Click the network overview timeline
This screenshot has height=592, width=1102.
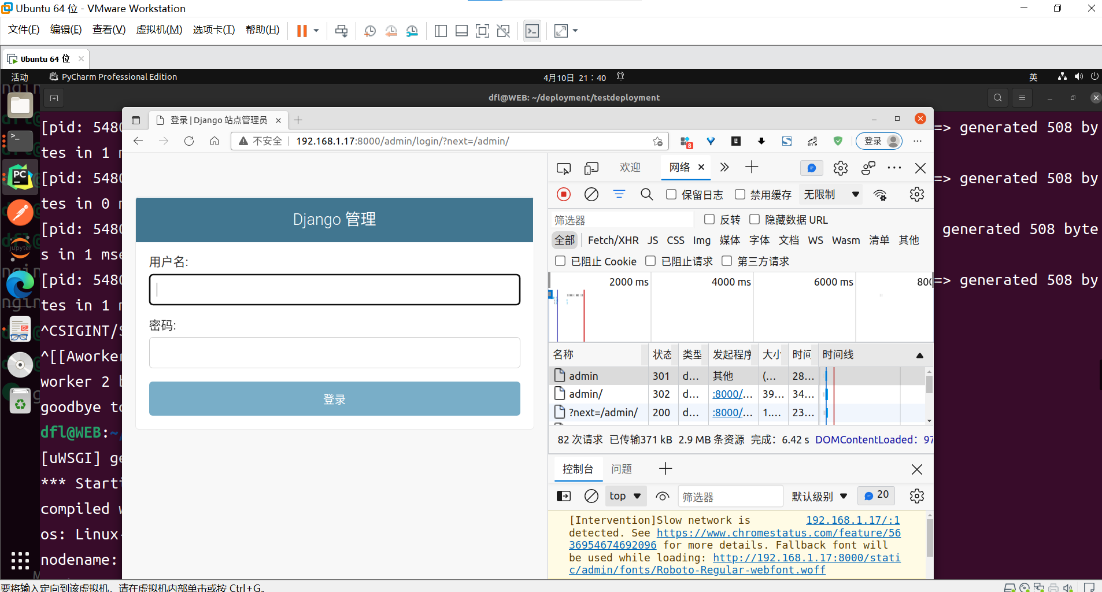(741, 307)
